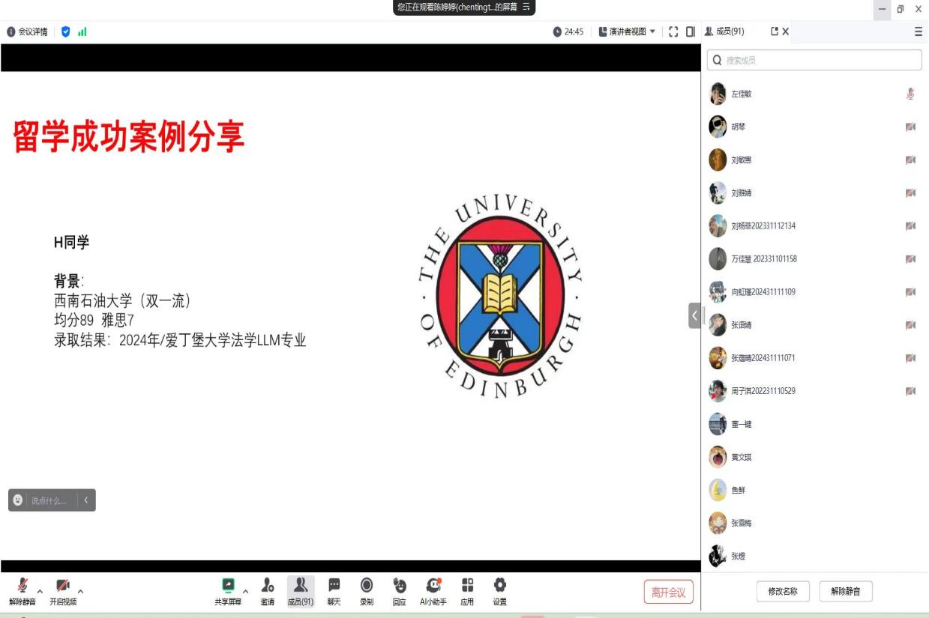Open the 聊天 chat panel
This screenshot has width=929, height=618.
tap(334, 587)
